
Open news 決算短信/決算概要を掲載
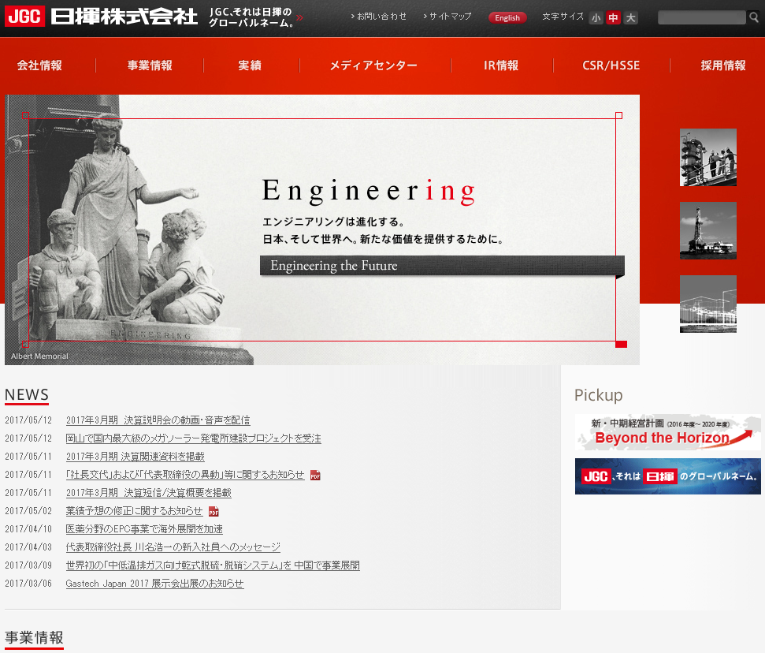[149, 492]
